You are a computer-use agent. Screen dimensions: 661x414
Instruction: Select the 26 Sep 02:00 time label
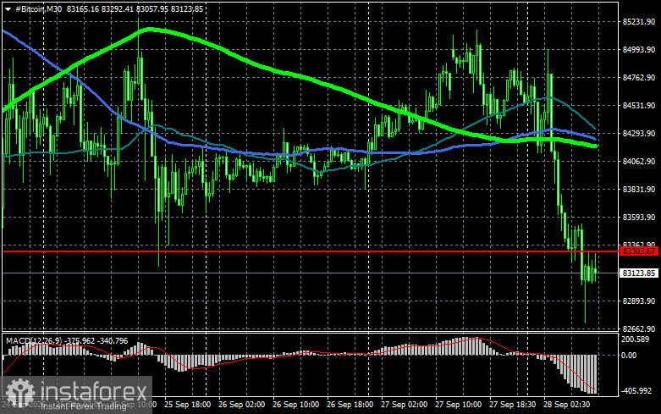(x=241, y=405)
